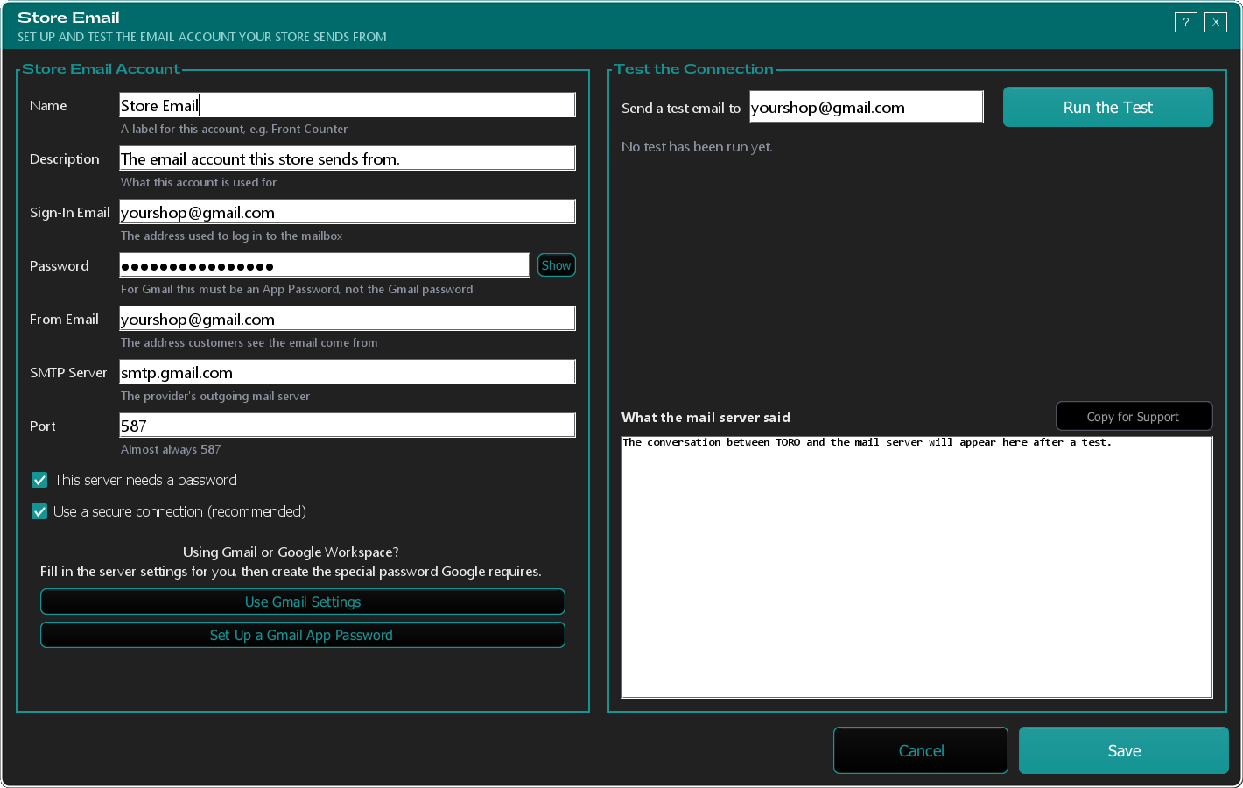The width and height of the screenshot is (1243, 788).
Task: Click the mail server conversation log box
Action: (917, 566)
